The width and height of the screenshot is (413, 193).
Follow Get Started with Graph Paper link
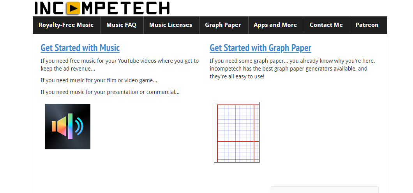coord(260,48)
